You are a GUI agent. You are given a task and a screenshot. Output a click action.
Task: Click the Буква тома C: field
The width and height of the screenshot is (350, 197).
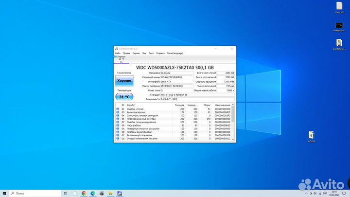pyautogui.click(x=176, y=90)
